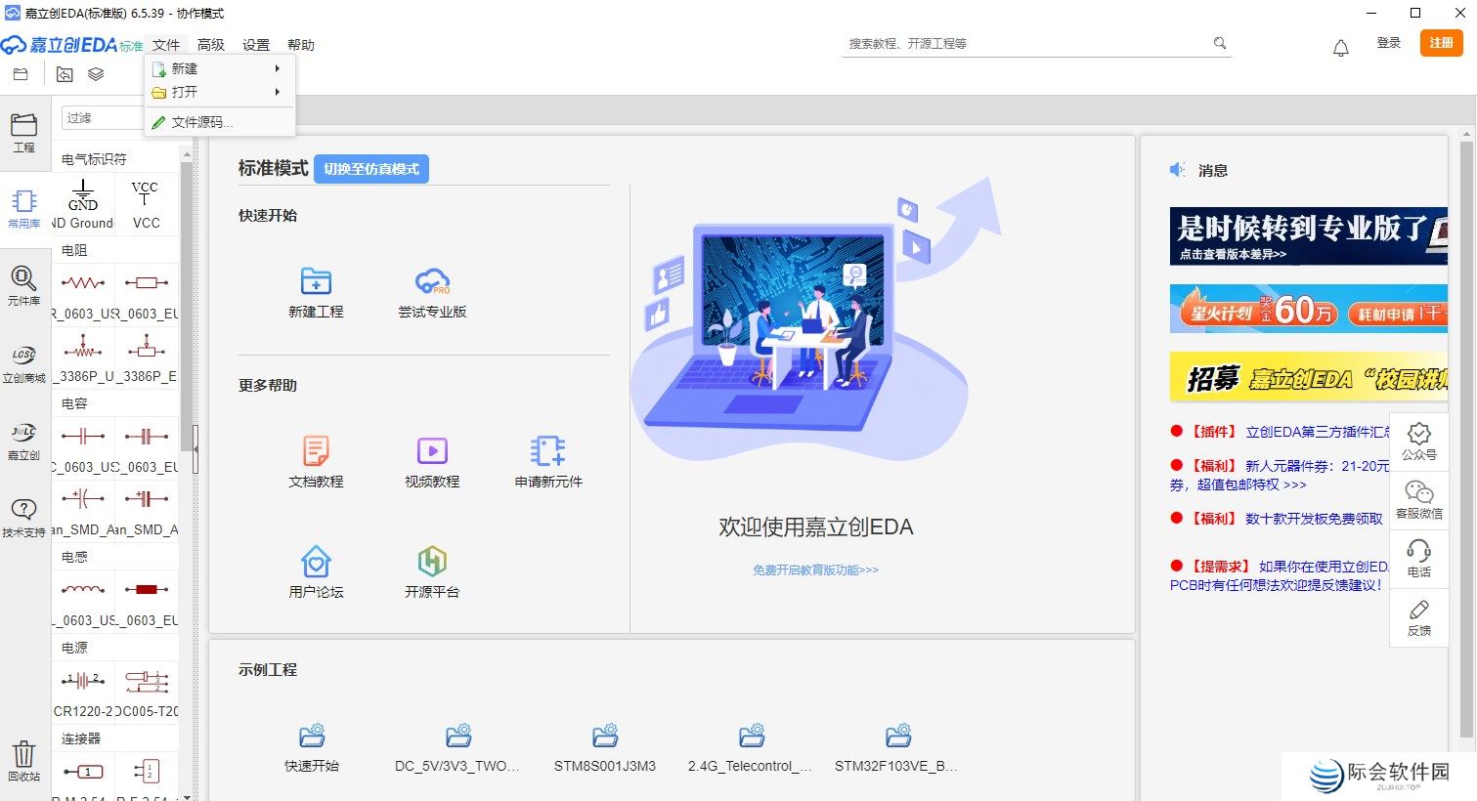
Task: Open the notification bell
Action: (1340, 46)
